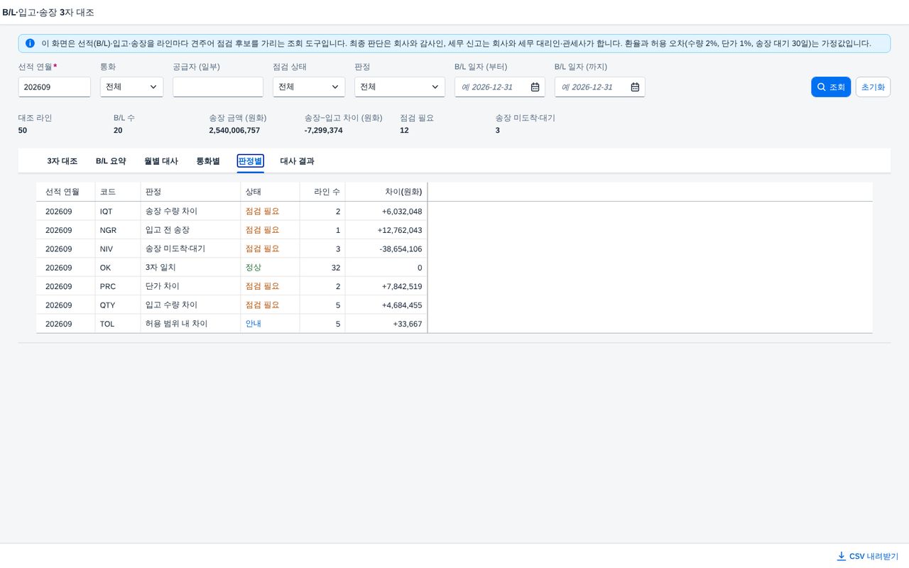909x568 pixels.
Task: Click the info icon in the notice banner
Action: (30, 43)
